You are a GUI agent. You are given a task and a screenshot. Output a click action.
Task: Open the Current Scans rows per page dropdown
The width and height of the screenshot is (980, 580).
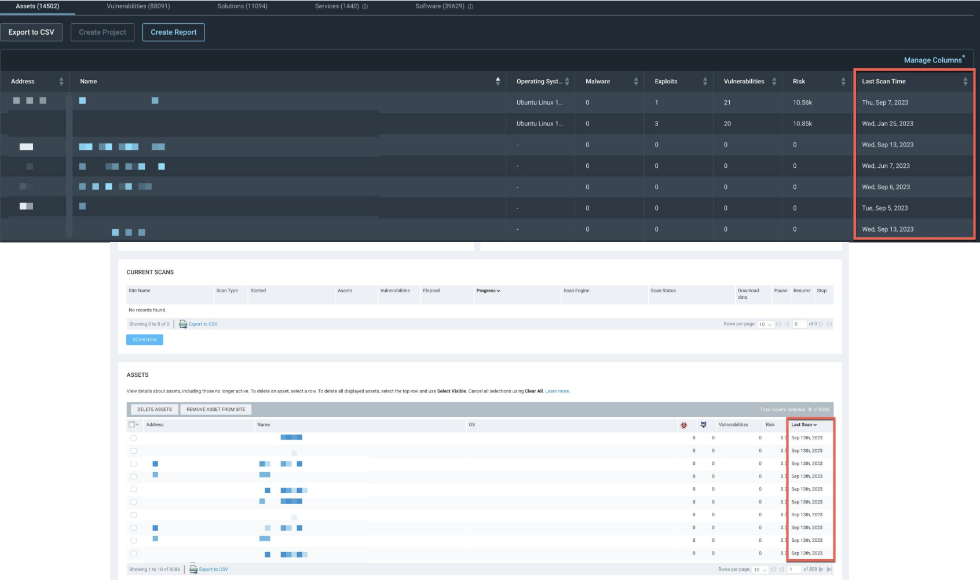765,324
